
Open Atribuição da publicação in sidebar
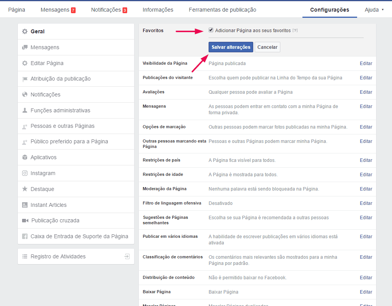[76, 79]
